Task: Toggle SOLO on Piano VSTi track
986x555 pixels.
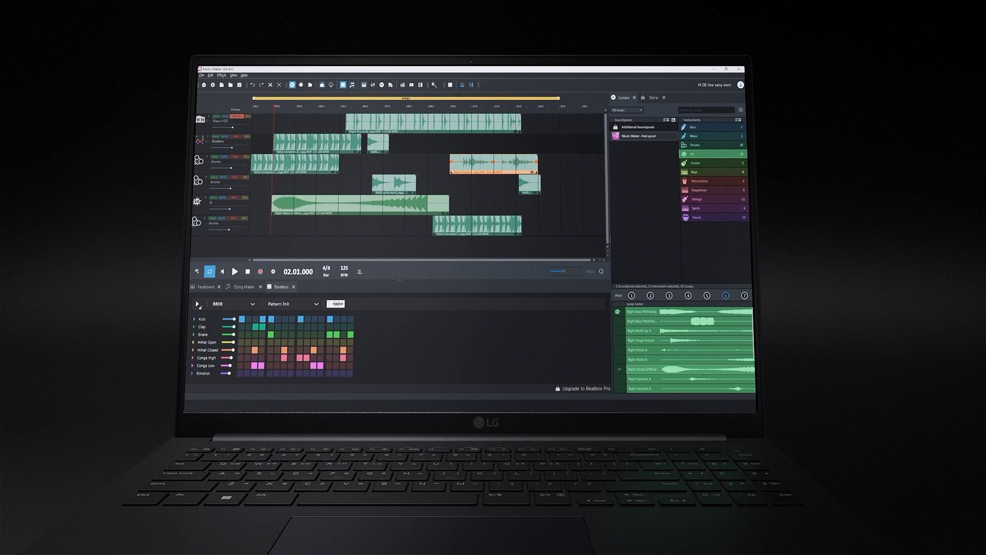Action: (x=216, y=117)
